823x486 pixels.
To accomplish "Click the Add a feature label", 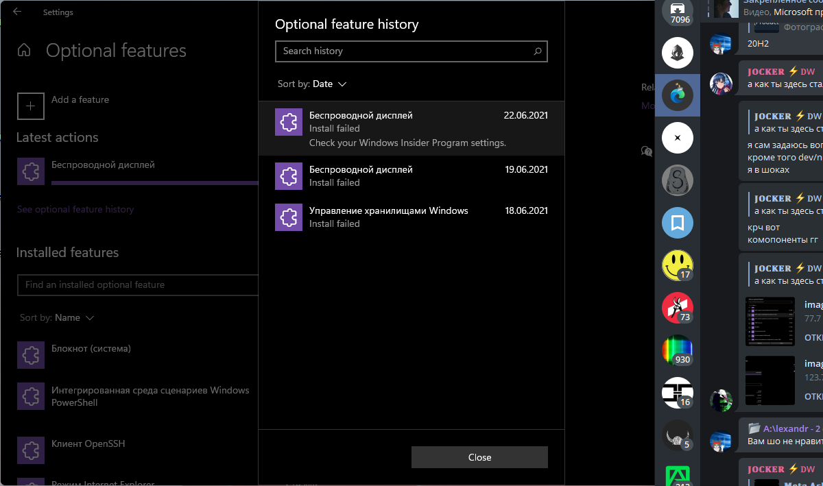I will (80, 99).
